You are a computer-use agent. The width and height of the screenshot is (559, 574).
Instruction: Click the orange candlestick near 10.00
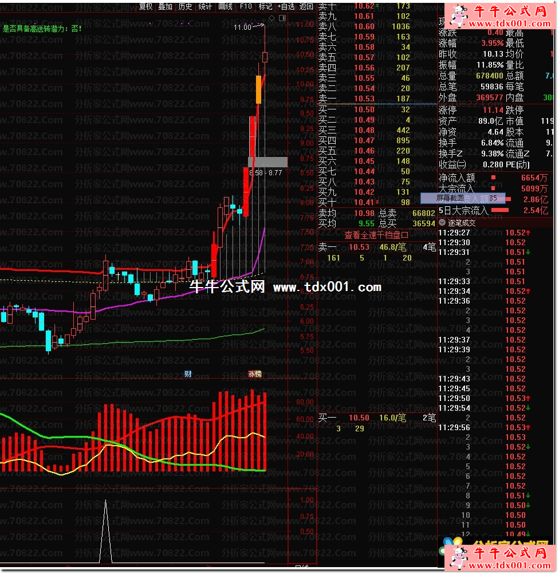[x=259, y=89]
